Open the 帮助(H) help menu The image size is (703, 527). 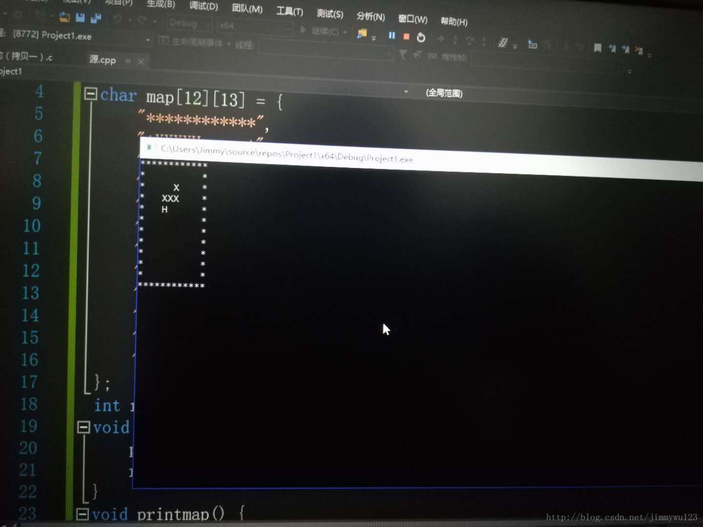point(454,21)
